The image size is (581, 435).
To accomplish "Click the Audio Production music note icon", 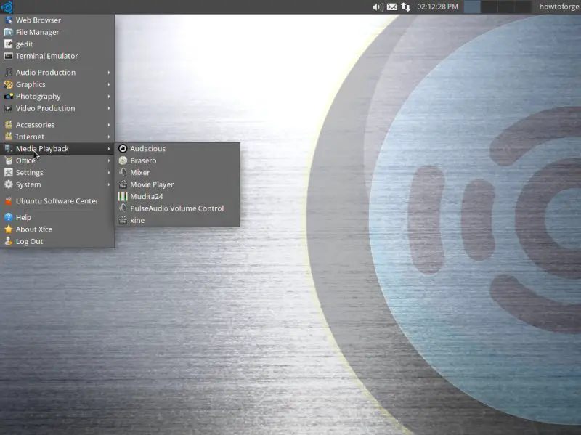I will (x=8, y=72).
